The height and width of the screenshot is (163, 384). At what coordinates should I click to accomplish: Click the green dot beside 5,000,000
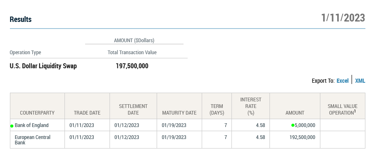293,125
